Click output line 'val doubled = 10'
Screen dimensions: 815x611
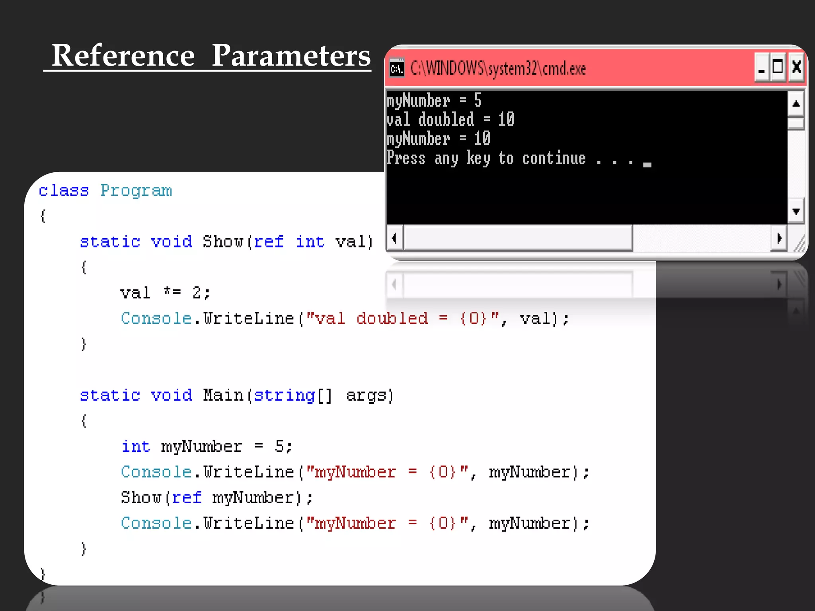(x=450, y=119)
